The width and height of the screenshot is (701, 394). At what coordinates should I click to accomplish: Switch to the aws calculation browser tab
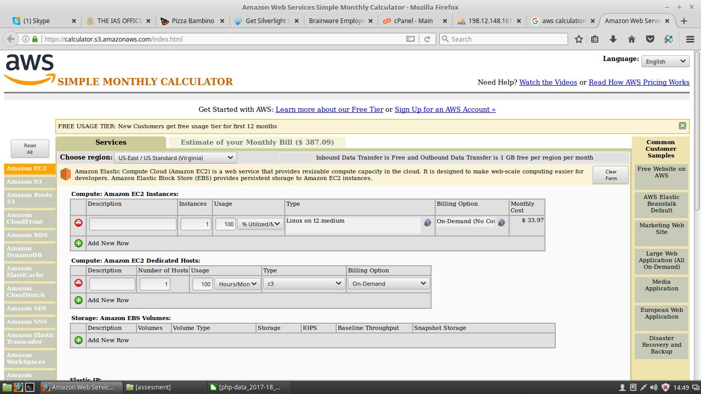563,21
